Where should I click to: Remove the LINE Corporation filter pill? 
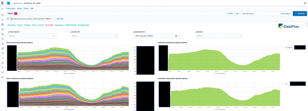(x=52, y=19)
